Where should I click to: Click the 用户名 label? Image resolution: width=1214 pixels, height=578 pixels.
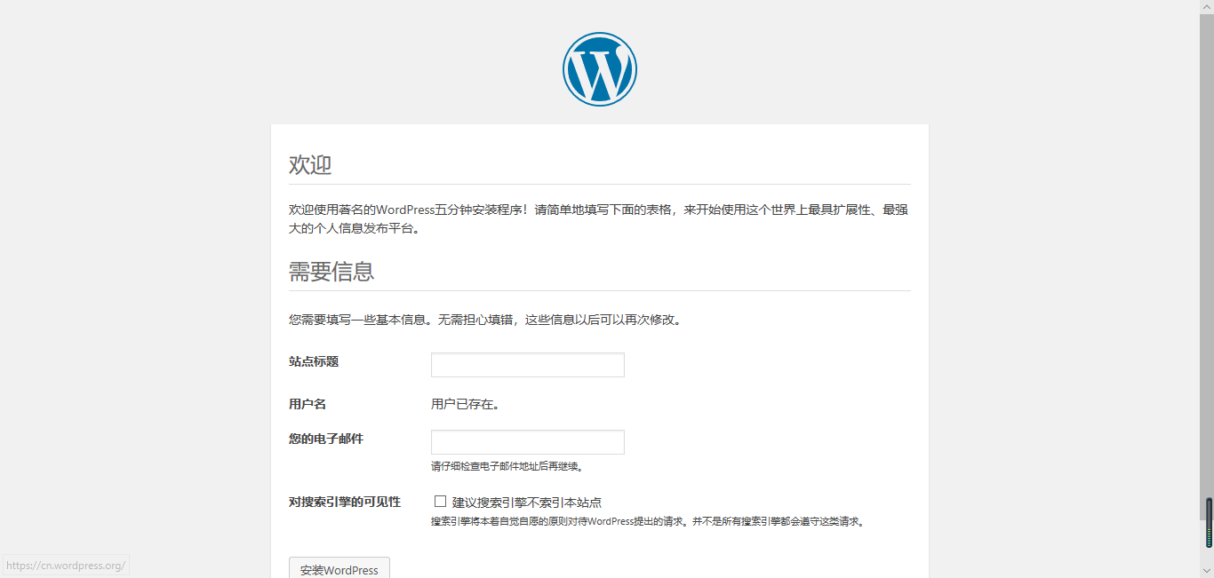click(x=307, y=404)
